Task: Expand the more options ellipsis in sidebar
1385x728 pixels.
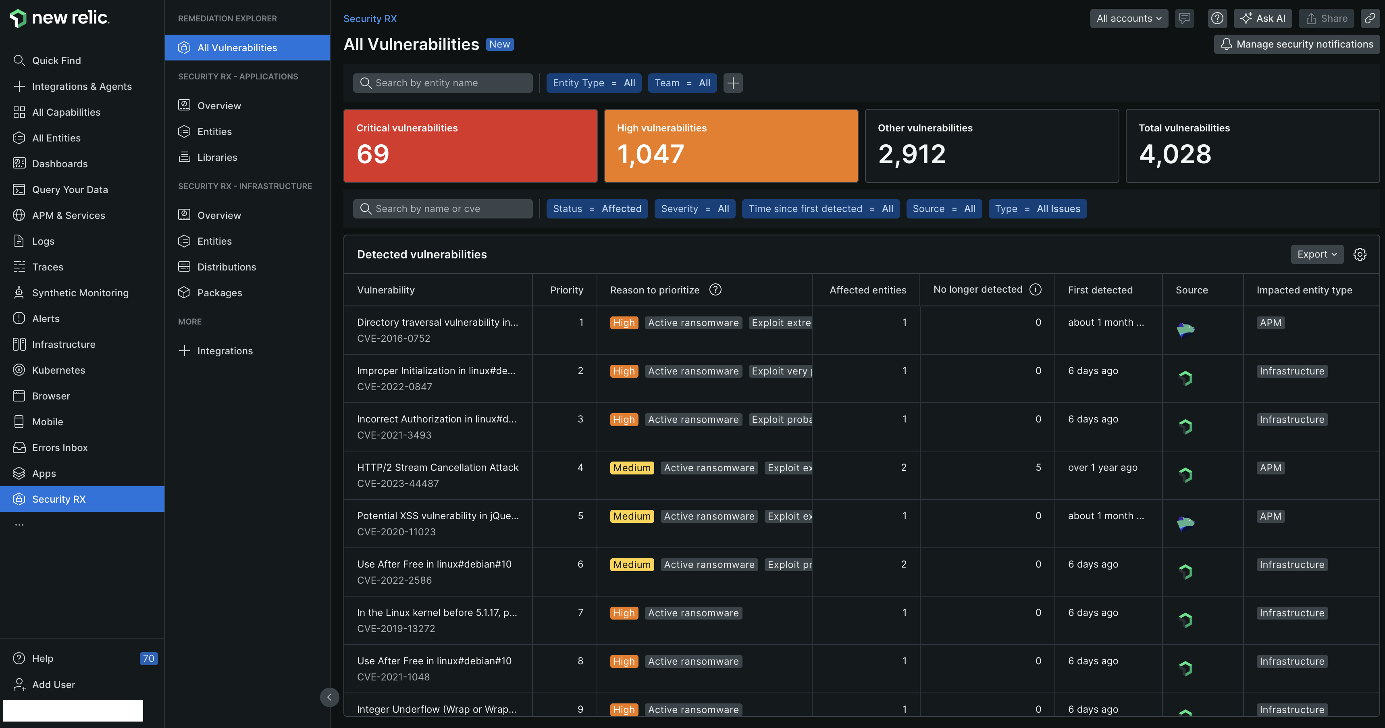Action: point(19,524)
